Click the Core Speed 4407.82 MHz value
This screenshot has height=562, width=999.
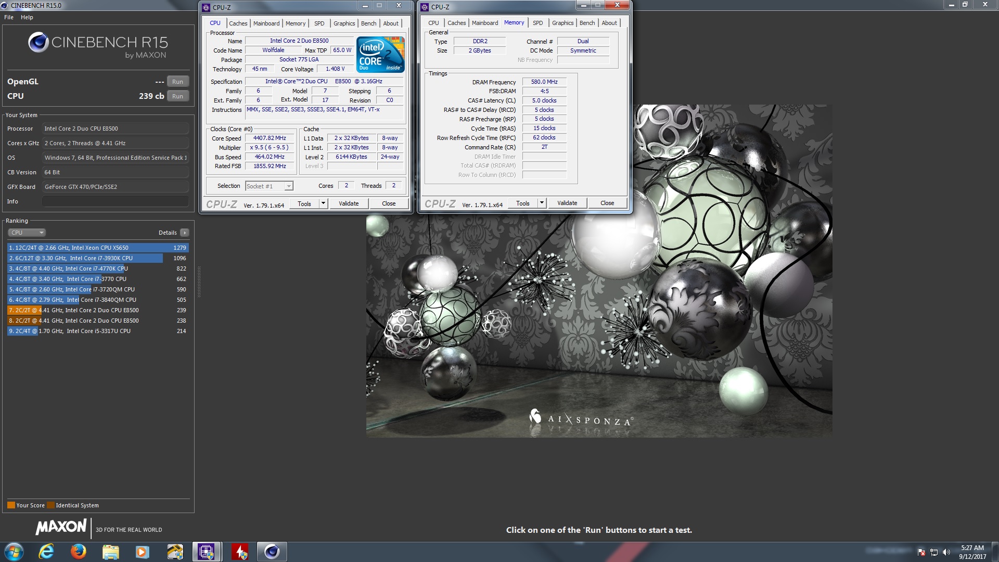click(270, 138)
